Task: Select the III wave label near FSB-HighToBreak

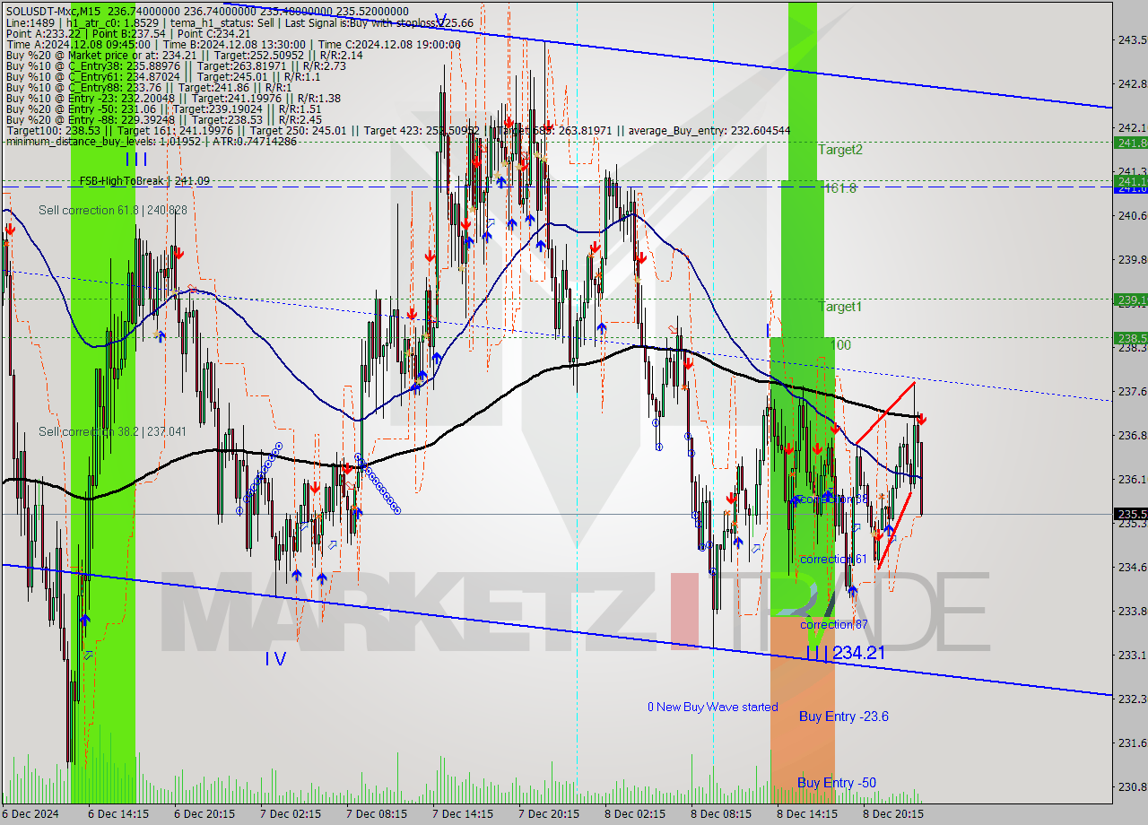Action: [136, 159]
